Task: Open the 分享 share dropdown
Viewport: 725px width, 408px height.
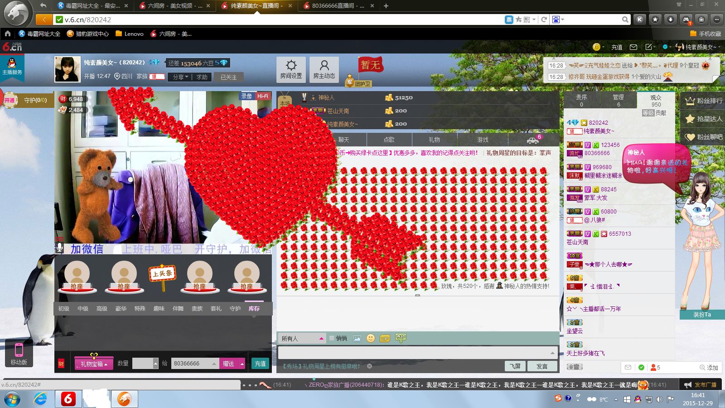Action: (x=180, y=77)
